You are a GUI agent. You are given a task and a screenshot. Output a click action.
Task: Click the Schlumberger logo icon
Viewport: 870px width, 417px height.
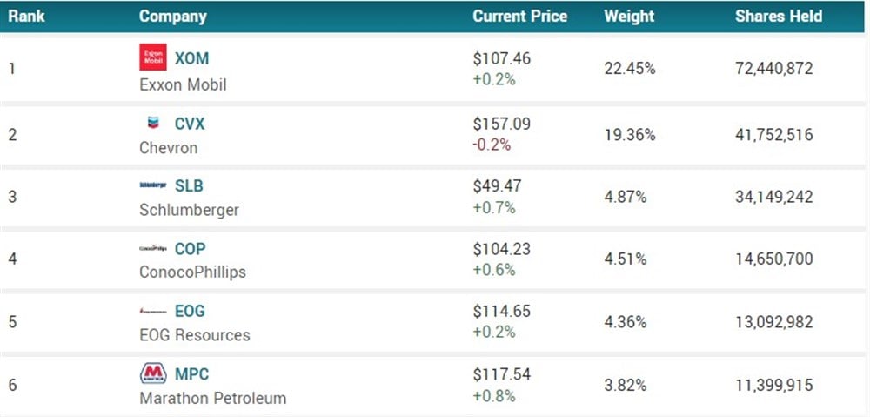153,185
